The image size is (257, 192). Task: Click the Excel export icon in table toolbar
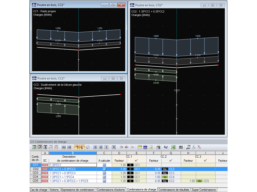pos(173,147)
